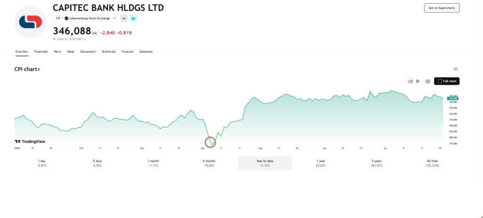Open the Seasonals tab

point(146,52)
